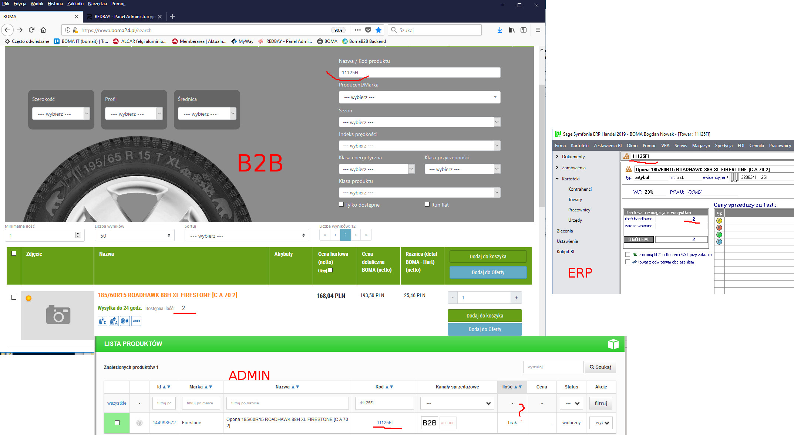Screen dimensions: 794x435
Task: Click the yellow A price type icon
Action: 719,221
